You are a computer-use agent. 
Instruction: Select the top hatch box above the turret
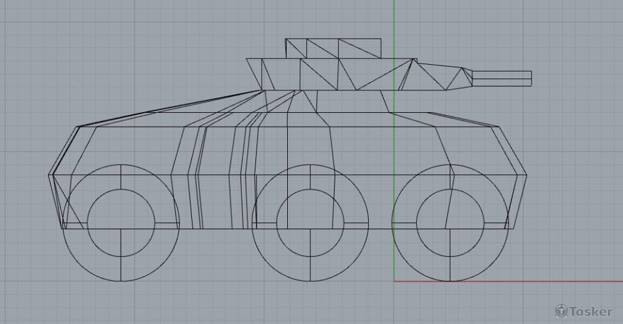[x=333, y=47]
